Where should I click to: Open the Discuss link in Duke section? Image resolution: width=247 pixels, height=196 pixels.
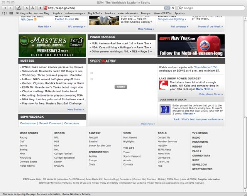189,113
